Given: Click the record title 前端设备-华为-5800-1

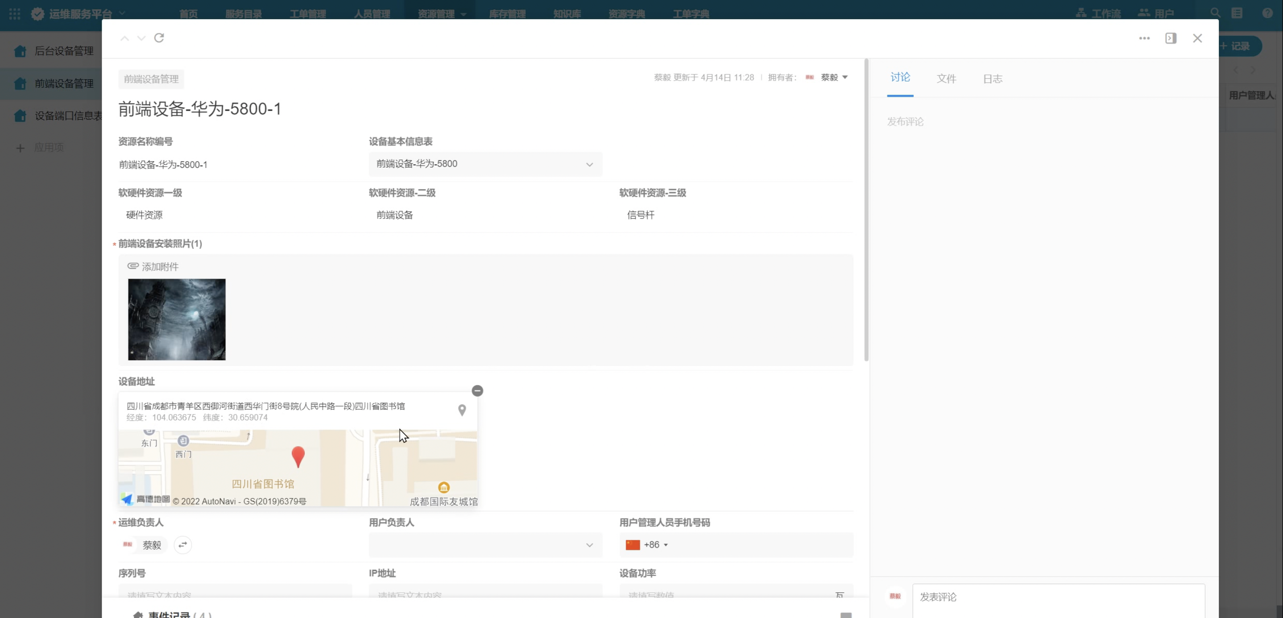Looking at the screenshot, I should click(x=200, y=109).
